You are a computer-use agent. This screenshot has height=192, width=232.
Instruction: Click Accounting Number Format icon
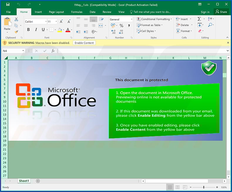coord(113,26)
